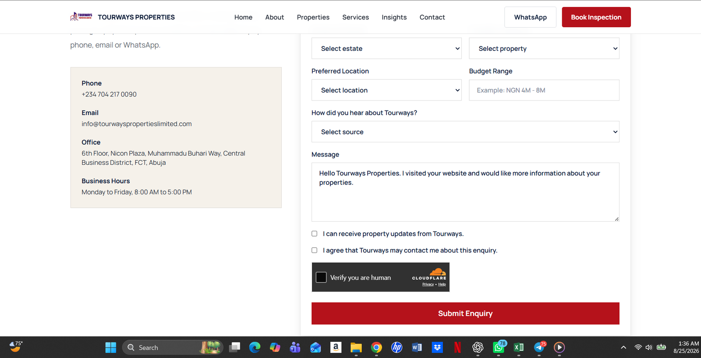Open Task View from the taskbar
The height and width of the screenshot is (358, 701).
235,347
